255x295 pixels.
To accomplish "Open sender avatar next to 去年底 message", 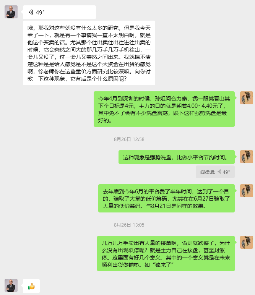I will click(247, 191).
